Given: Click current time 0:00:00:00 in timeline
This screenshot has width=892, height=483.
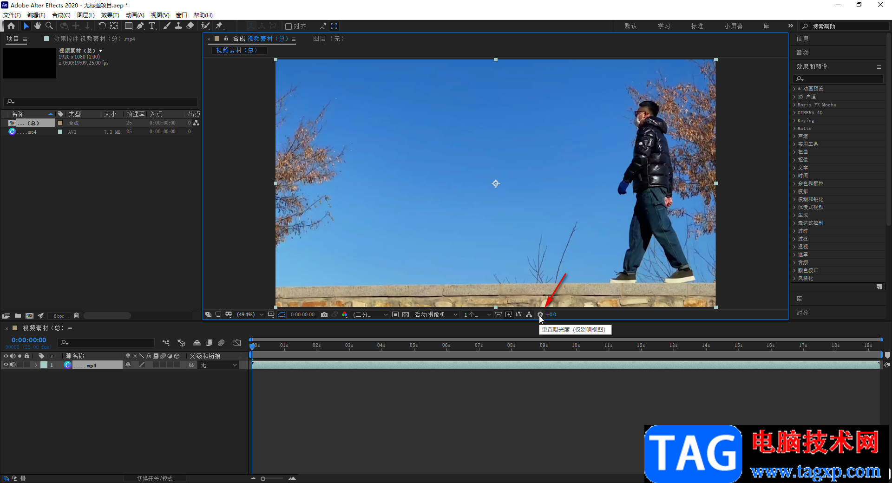Looking at the screenshot, I should (x=29, y=340).
